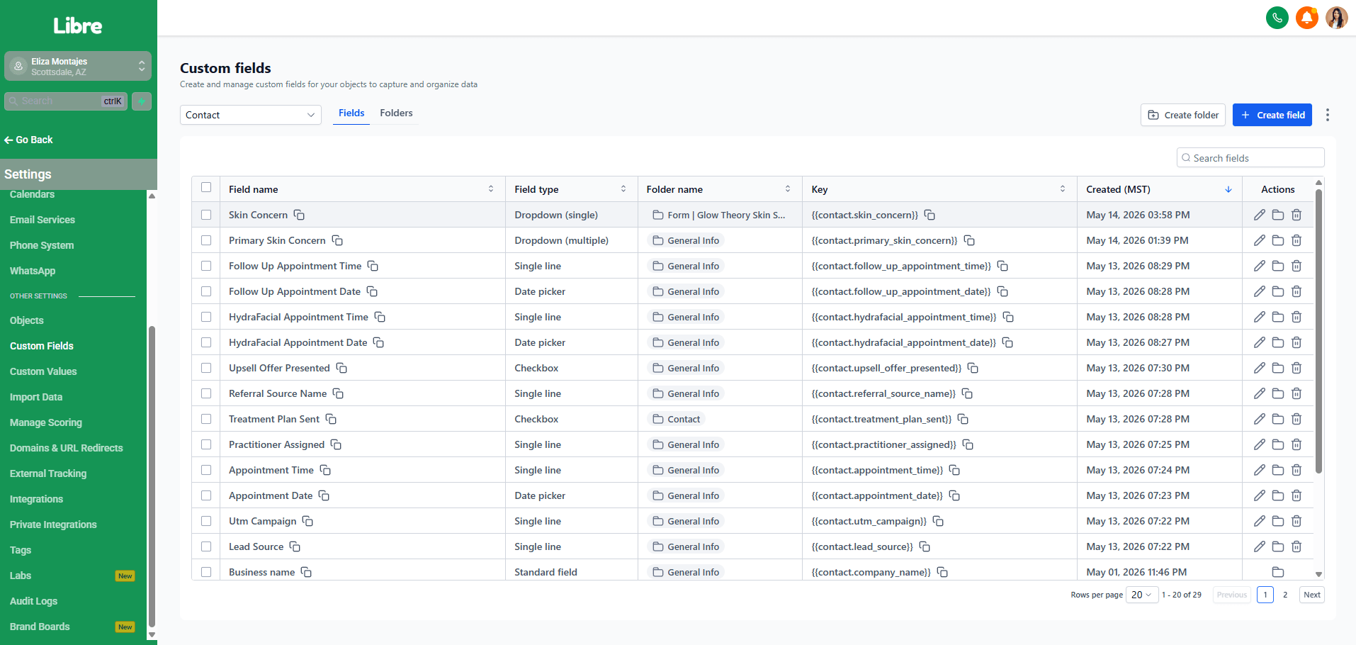
Task: Copy the contact.utm_campaign key
Action: pos(938,521)
